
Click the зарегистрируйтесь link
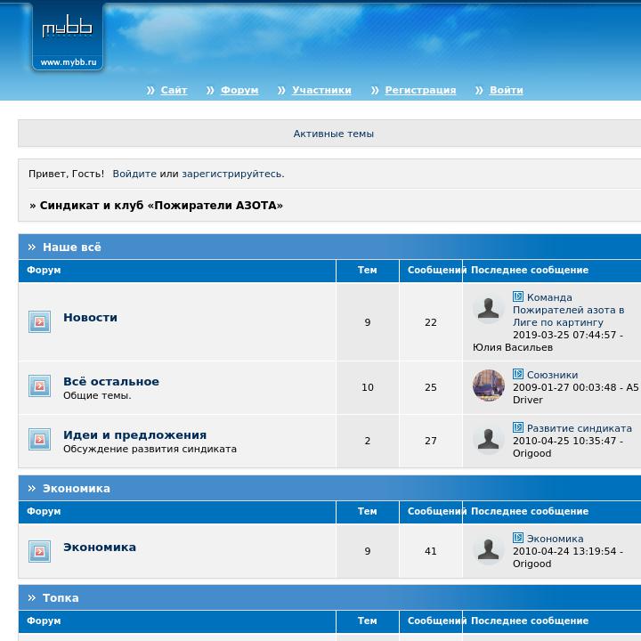tap(233, 174)
